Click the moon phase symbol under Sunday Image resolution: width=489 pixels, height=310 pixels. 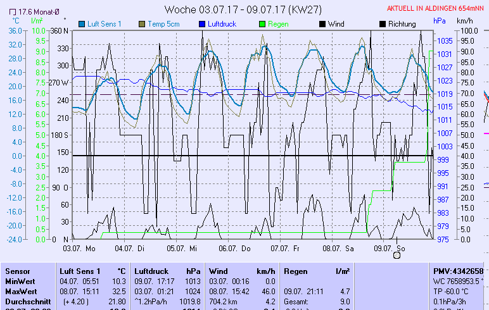[397, 255]
